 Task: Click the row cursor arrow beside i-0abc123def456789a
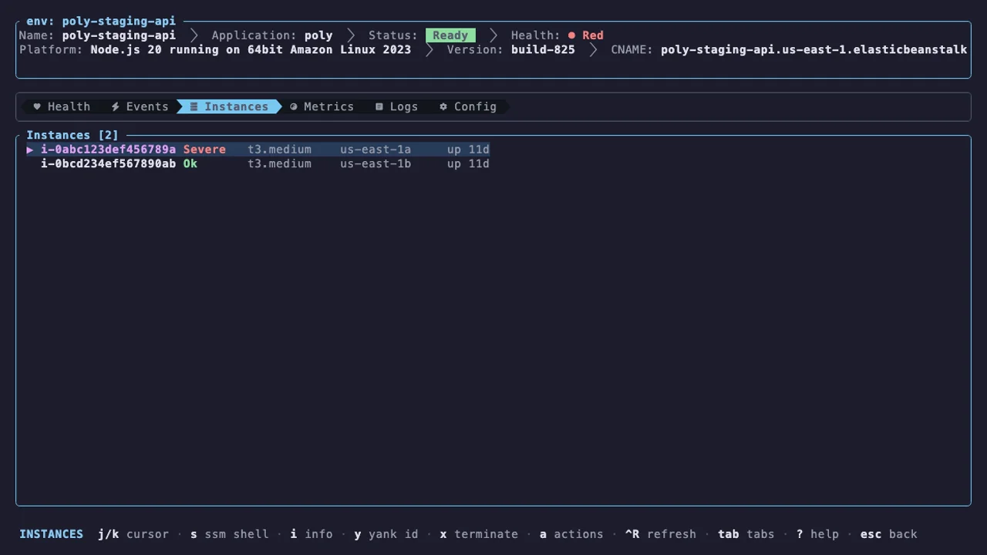click(30, 150)
